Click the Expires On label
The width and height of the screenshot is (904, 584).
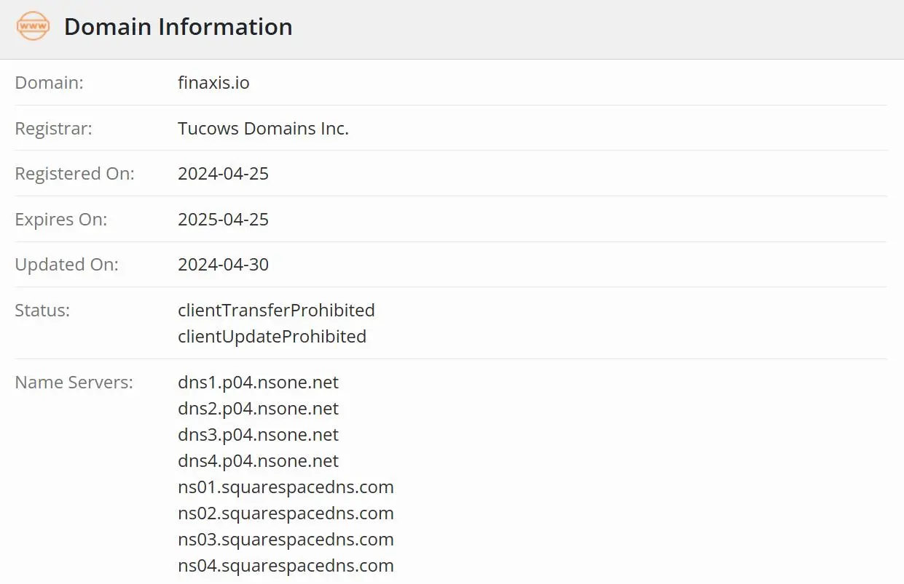(61, 219)
